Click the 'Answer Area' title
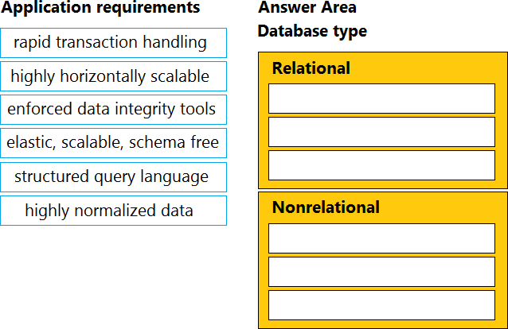 307,8
